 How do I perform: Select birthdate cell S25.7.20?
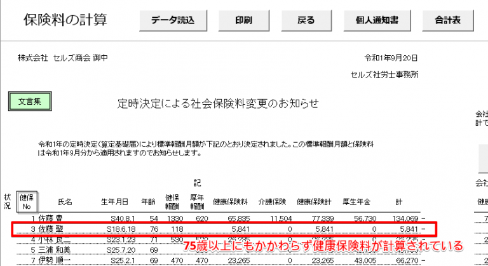coord(121,250)
